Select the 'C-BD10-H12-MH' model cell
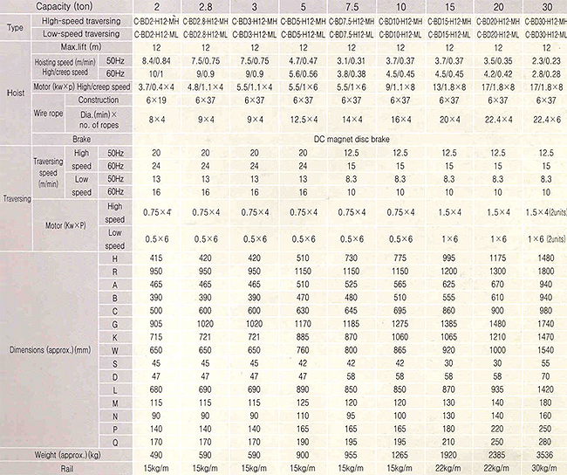This screenshot has width=567, height=475. point(400,21)
